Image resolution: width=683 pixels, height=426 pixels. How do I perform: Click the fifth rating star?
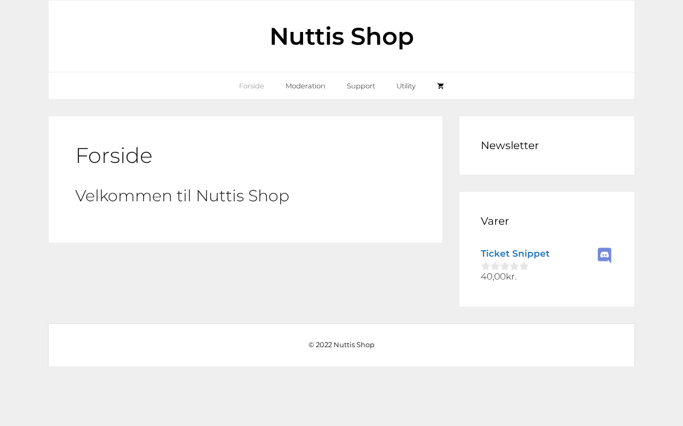[x=524, y=266]
